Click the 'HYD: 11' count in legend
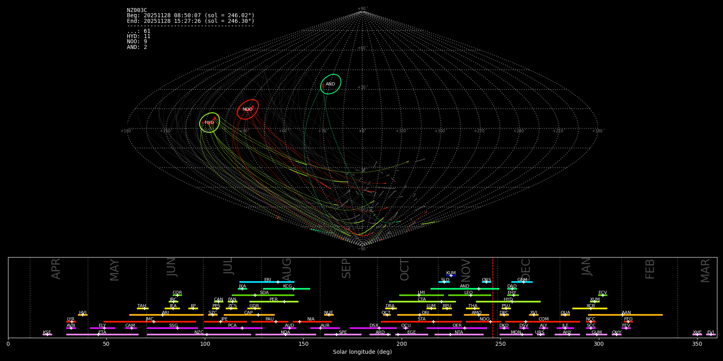Screen dimensions: 723x361 [139, 37]
